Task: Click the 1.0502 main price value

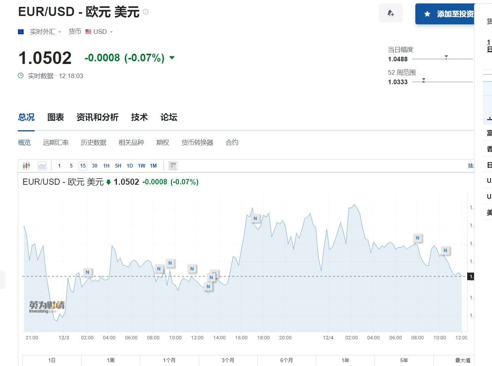Action: [45, 58]
